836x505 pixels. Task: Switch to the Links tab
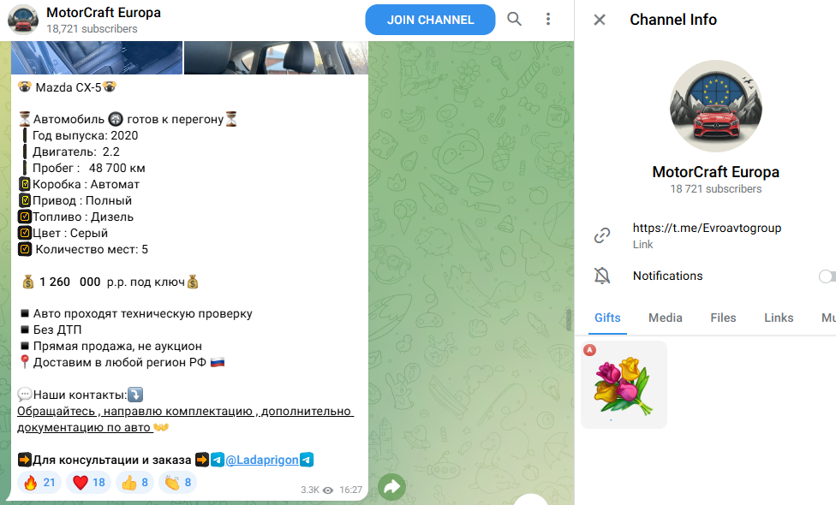779,318
